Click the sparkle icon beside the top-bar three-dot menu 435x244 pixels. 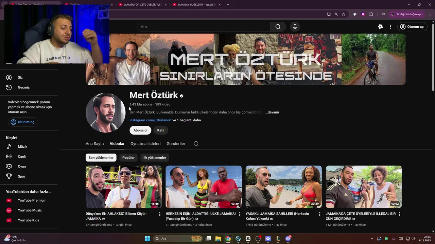click(380, 27)
